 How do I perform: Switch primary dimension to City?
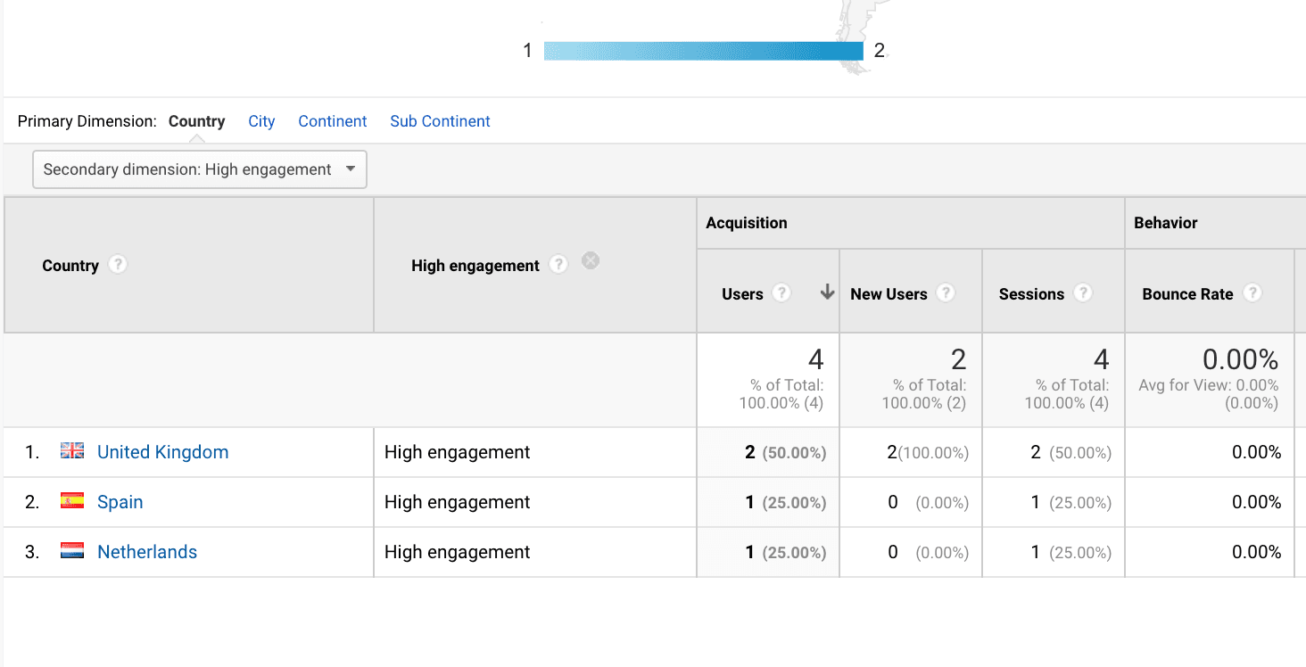261,121
